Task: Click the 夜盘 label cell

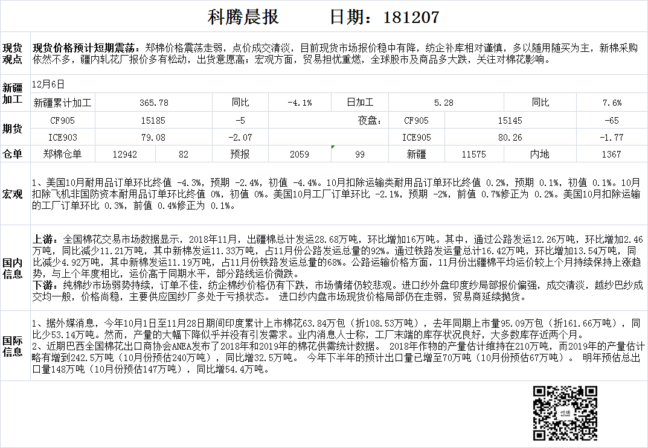Action: [369, 121]
